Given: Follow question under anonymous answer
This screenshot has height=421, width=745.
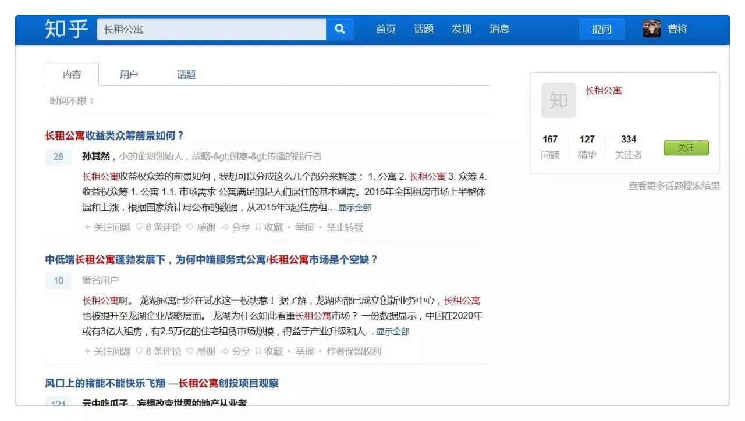Looking at the screenshot, I should click(108, 351).
